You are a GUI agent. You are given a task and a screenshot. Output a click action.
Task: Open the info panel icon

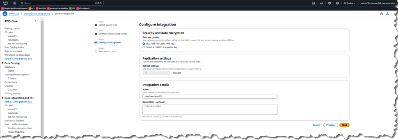[382, 14]
